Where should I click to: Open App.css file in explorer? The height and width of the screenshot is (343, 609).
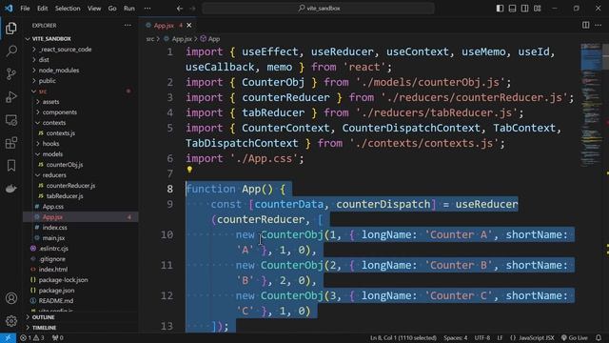pos(81,207)
